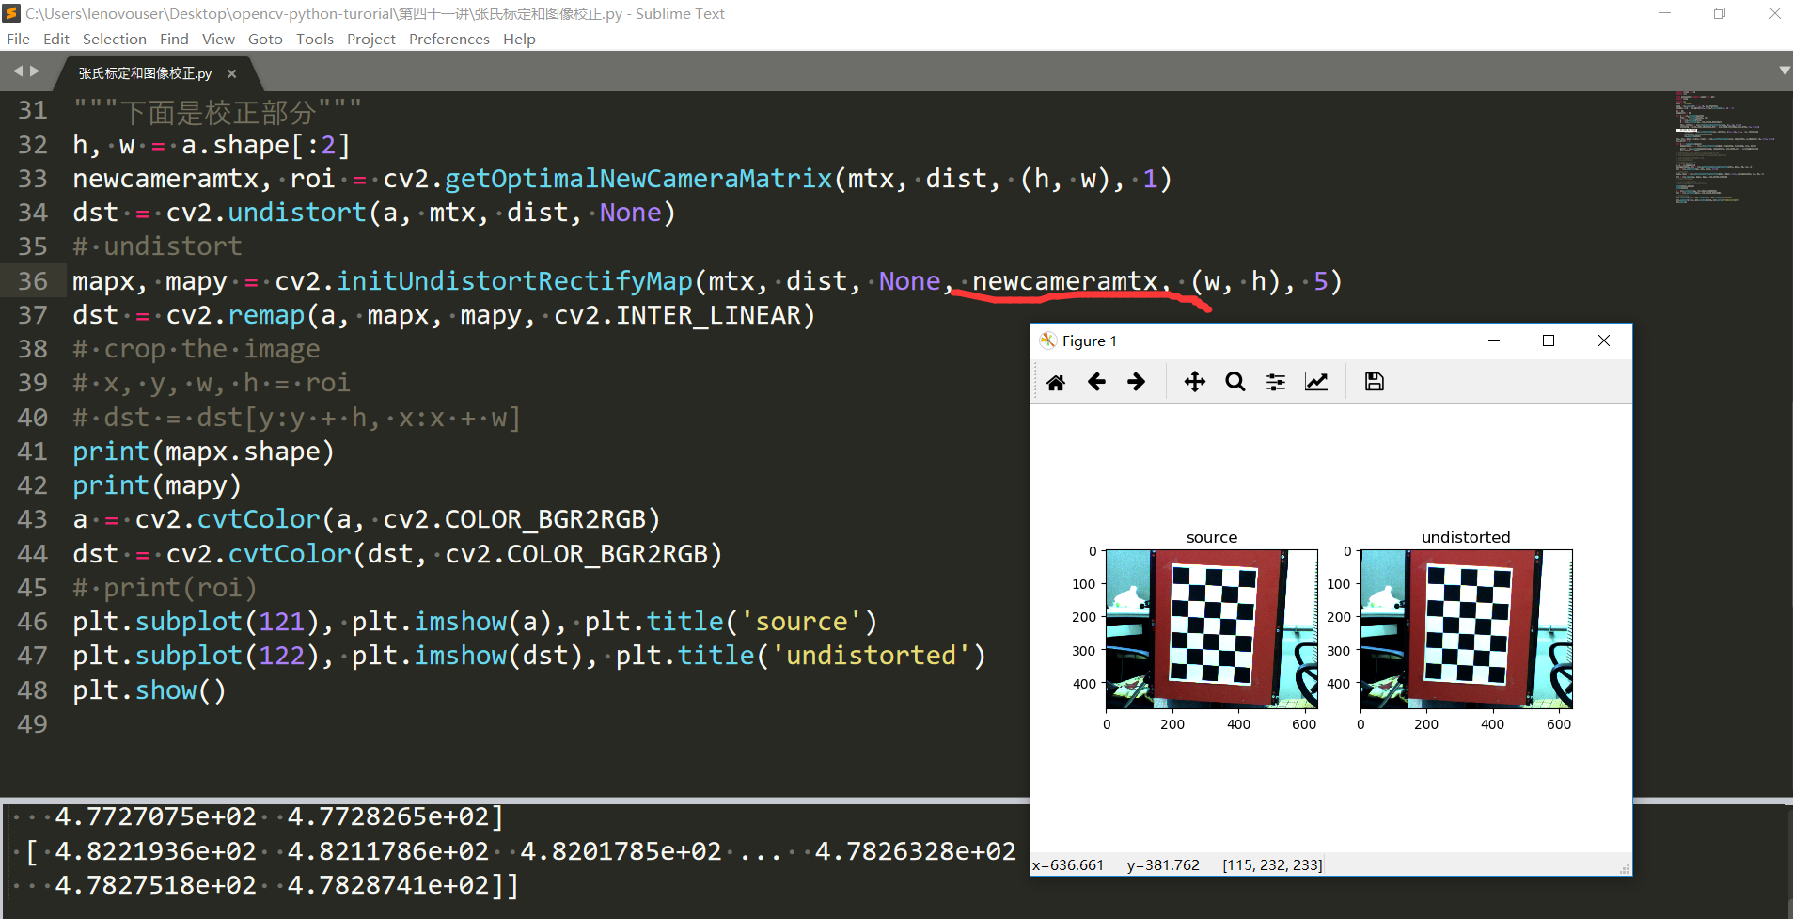Click the source image subplot
Screen dimensions: 1793x919
pos(1212,629)
